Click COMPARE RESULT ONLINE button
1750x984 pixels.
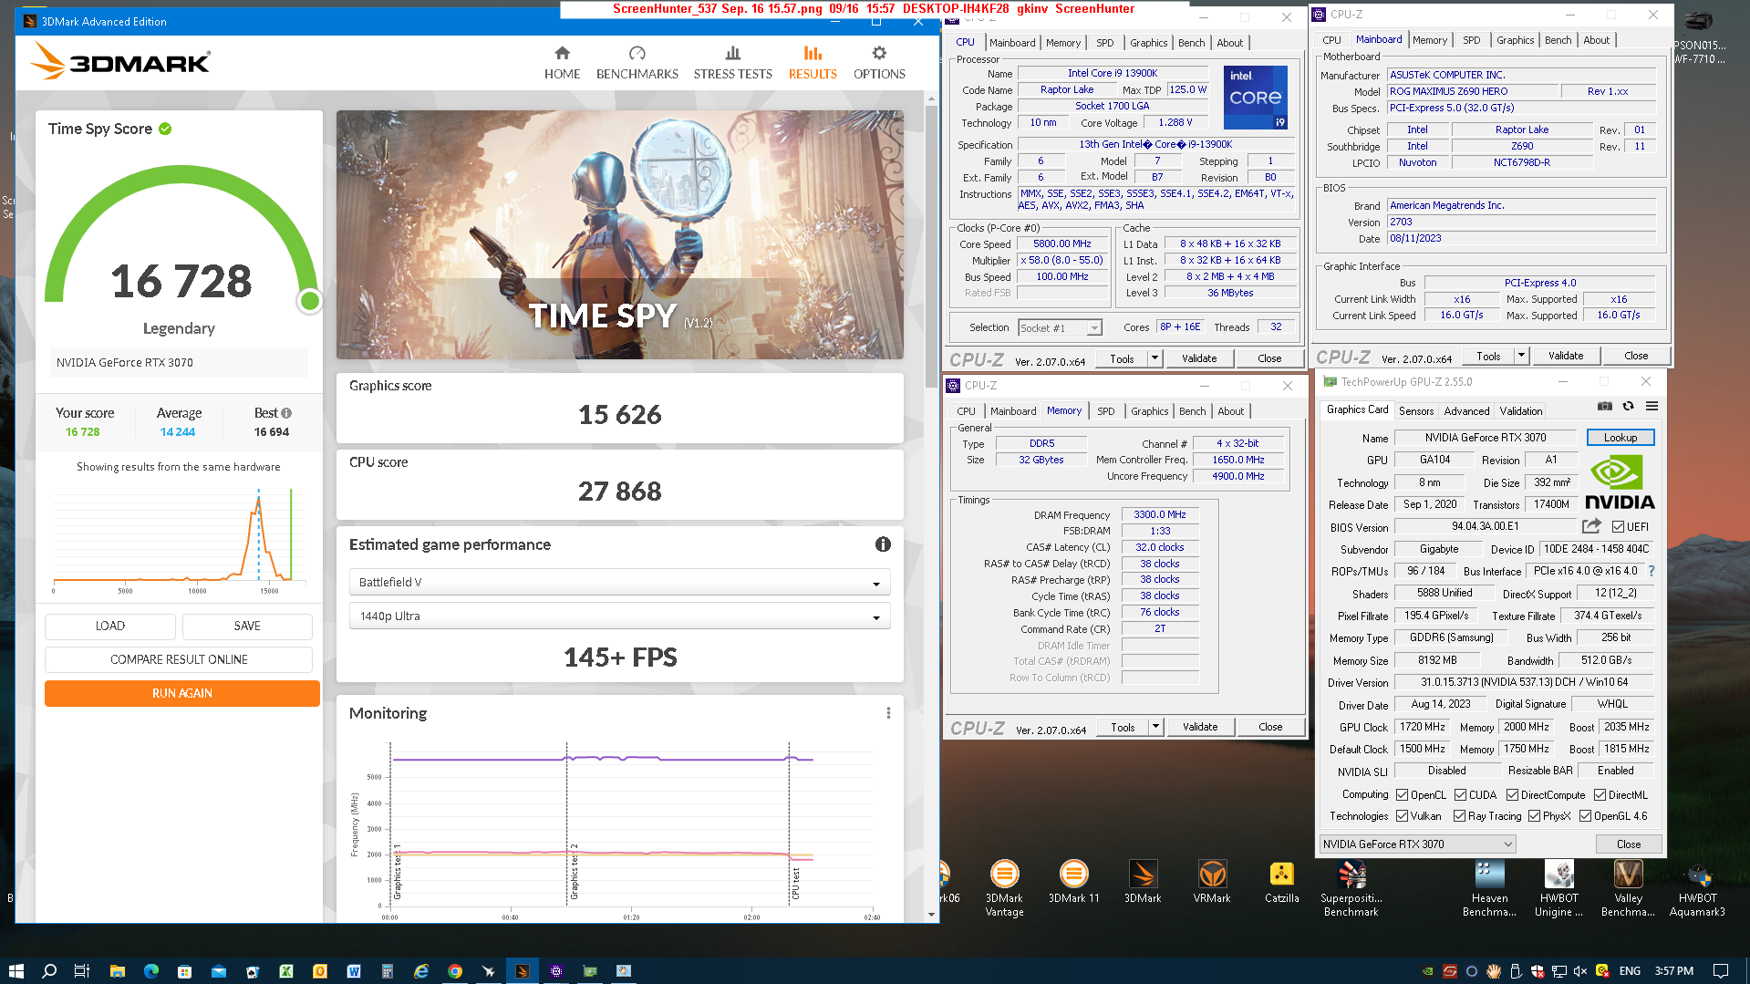coord(179,659)
